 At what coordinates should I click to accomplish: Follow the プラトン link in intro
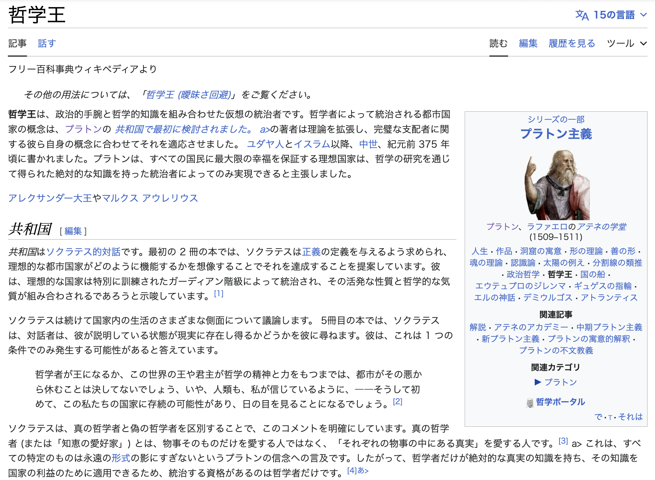[x=84, y=129]
